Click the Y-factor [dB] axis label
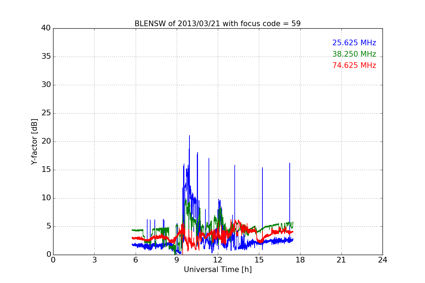Image resolution: width=425 pixels, height=283 pixels. [34, 141]
